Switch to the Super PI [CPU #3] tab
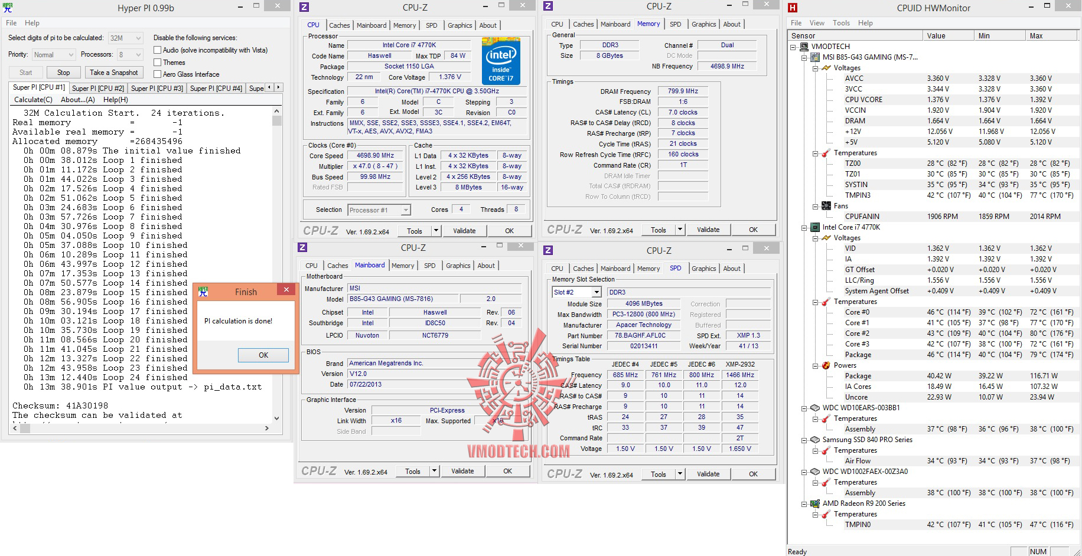The image size is (1082, 556). tap(157, 89)
